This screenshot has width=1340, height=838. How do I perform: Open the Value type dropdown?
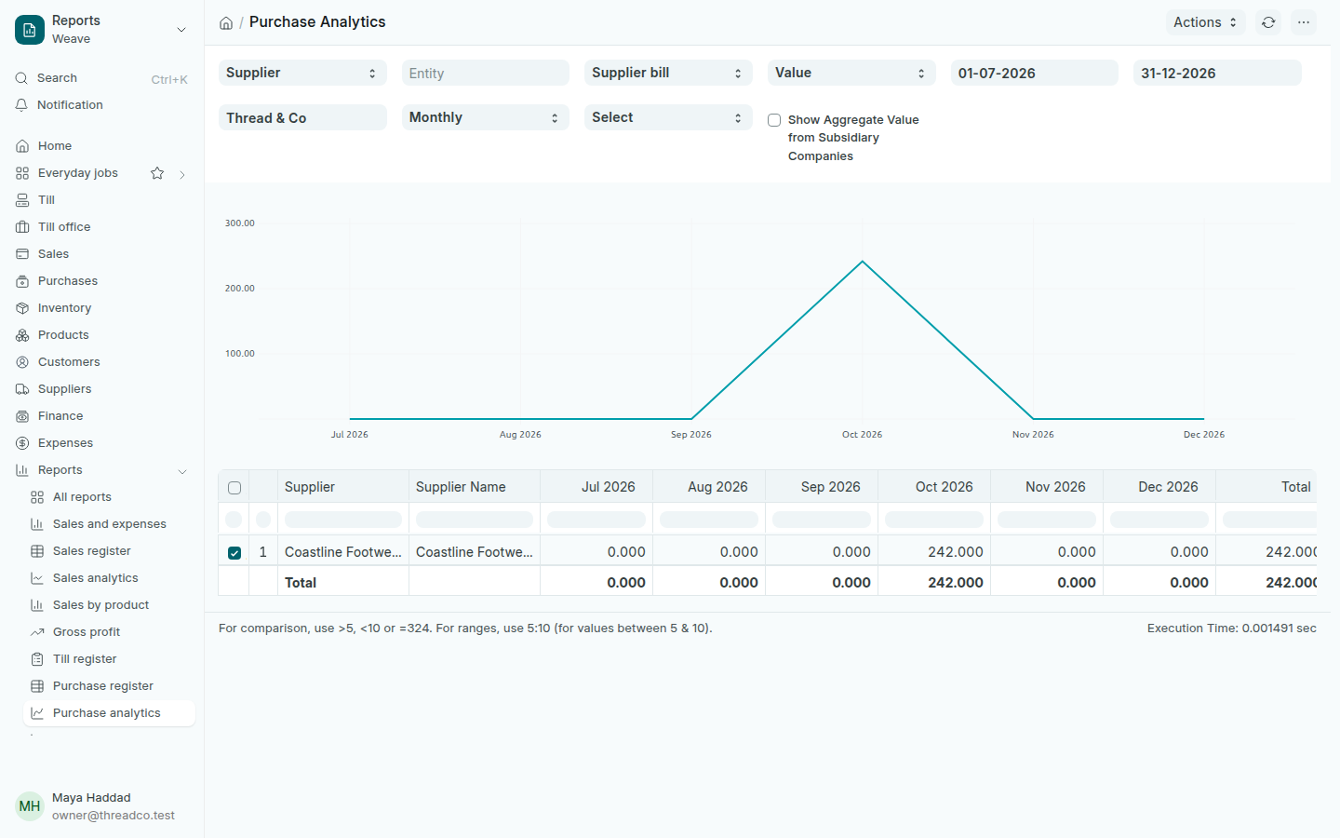click(x=851, y=73)
